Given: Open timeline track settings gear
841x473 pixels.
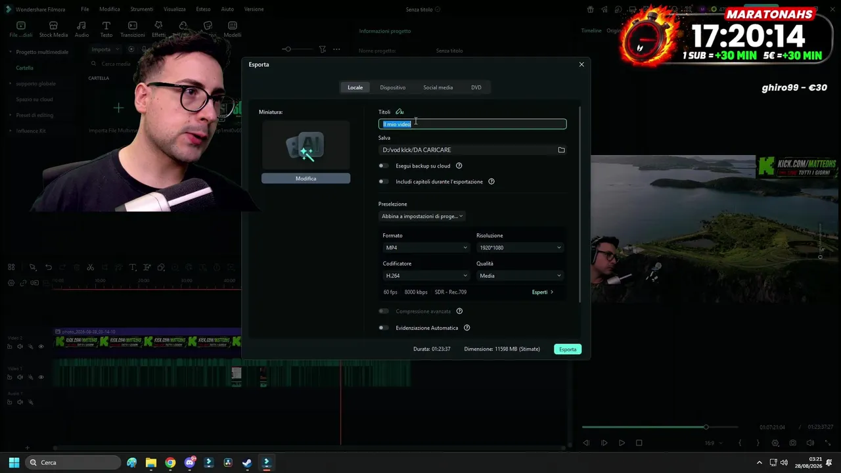Looking at the screenshot, I should (11, 283).
